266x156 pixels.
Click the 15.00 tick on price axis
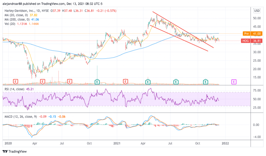[257, 77]
